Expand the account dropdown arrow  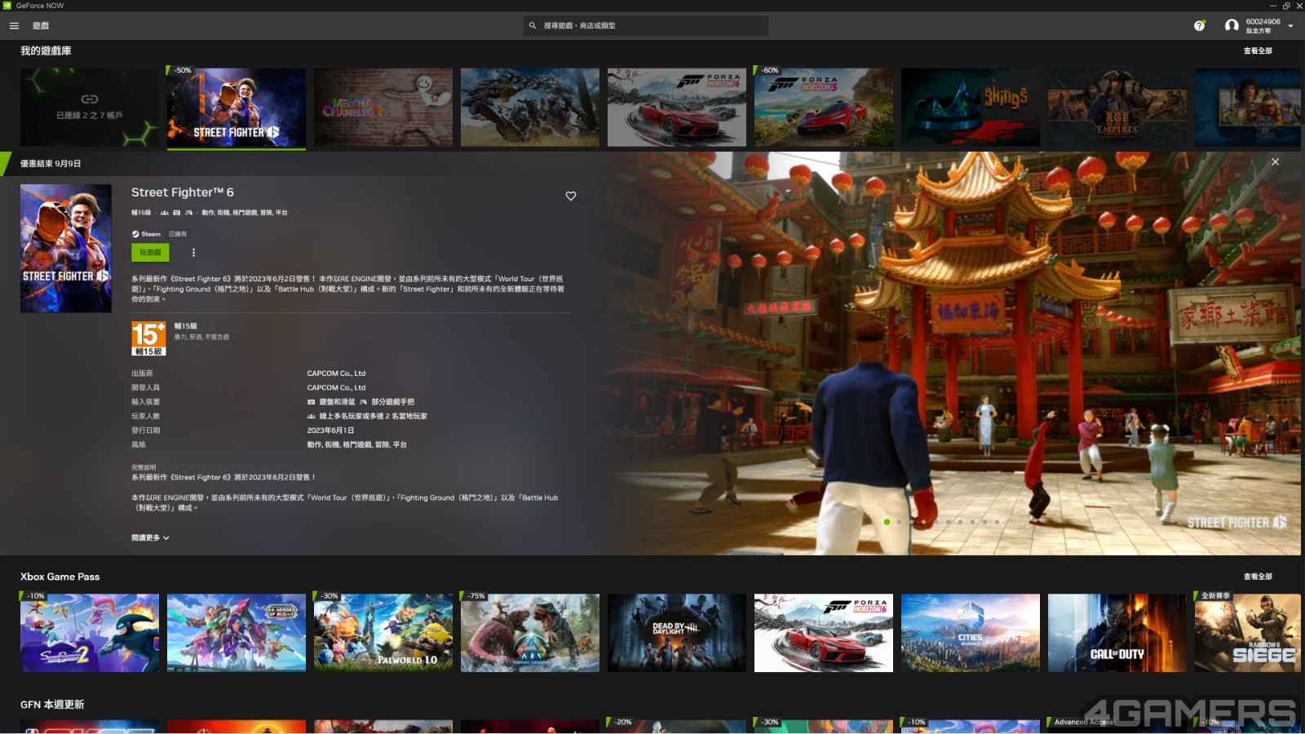1290,26
